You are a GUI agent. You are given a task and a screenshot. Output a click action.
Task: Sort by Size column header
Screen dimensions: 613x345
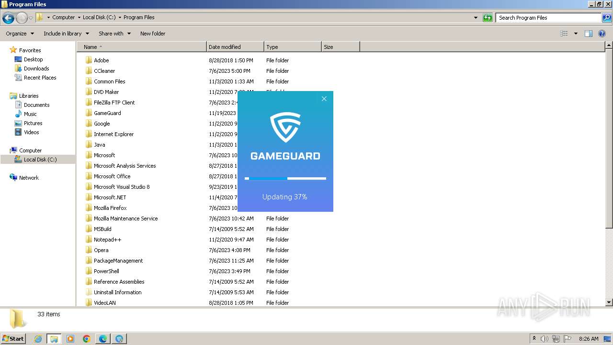[341, 47]
